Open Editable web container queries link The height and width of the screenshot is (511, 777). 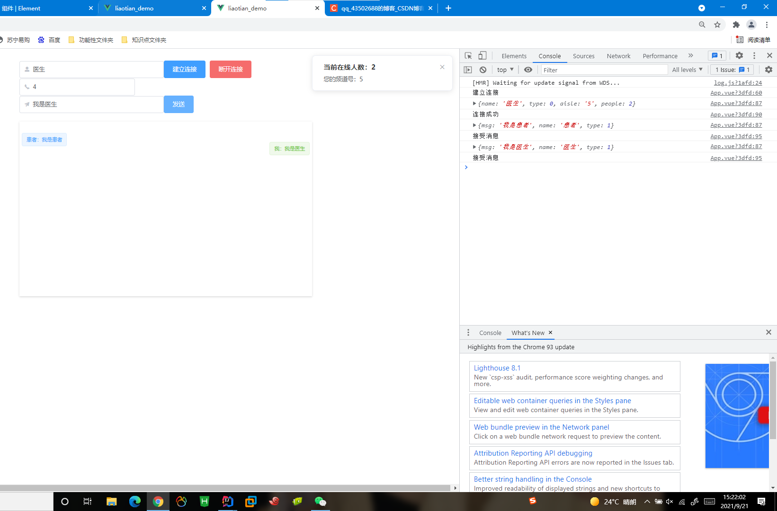[x=552, y=401]
